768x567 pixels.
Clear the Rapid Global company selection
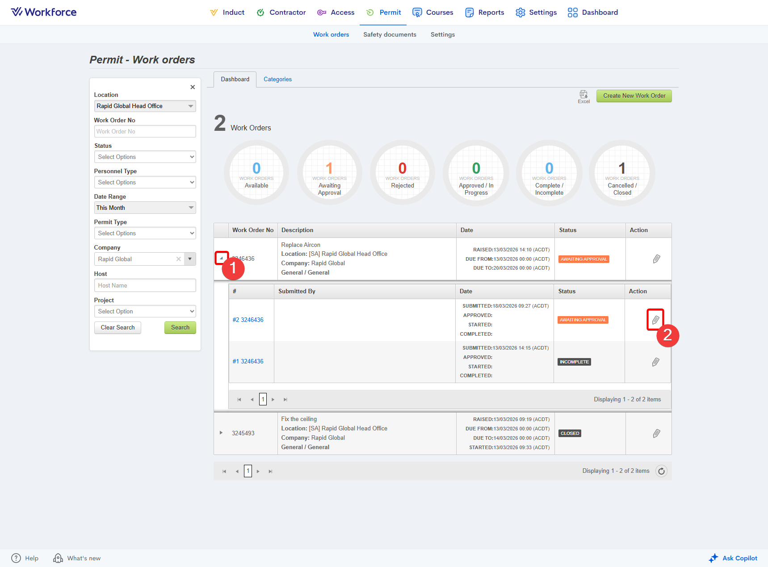(179, 259)
